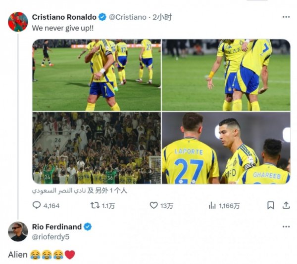Bookmark Cristiano's tweet
The image size is (297, 264).
point(270,205)
